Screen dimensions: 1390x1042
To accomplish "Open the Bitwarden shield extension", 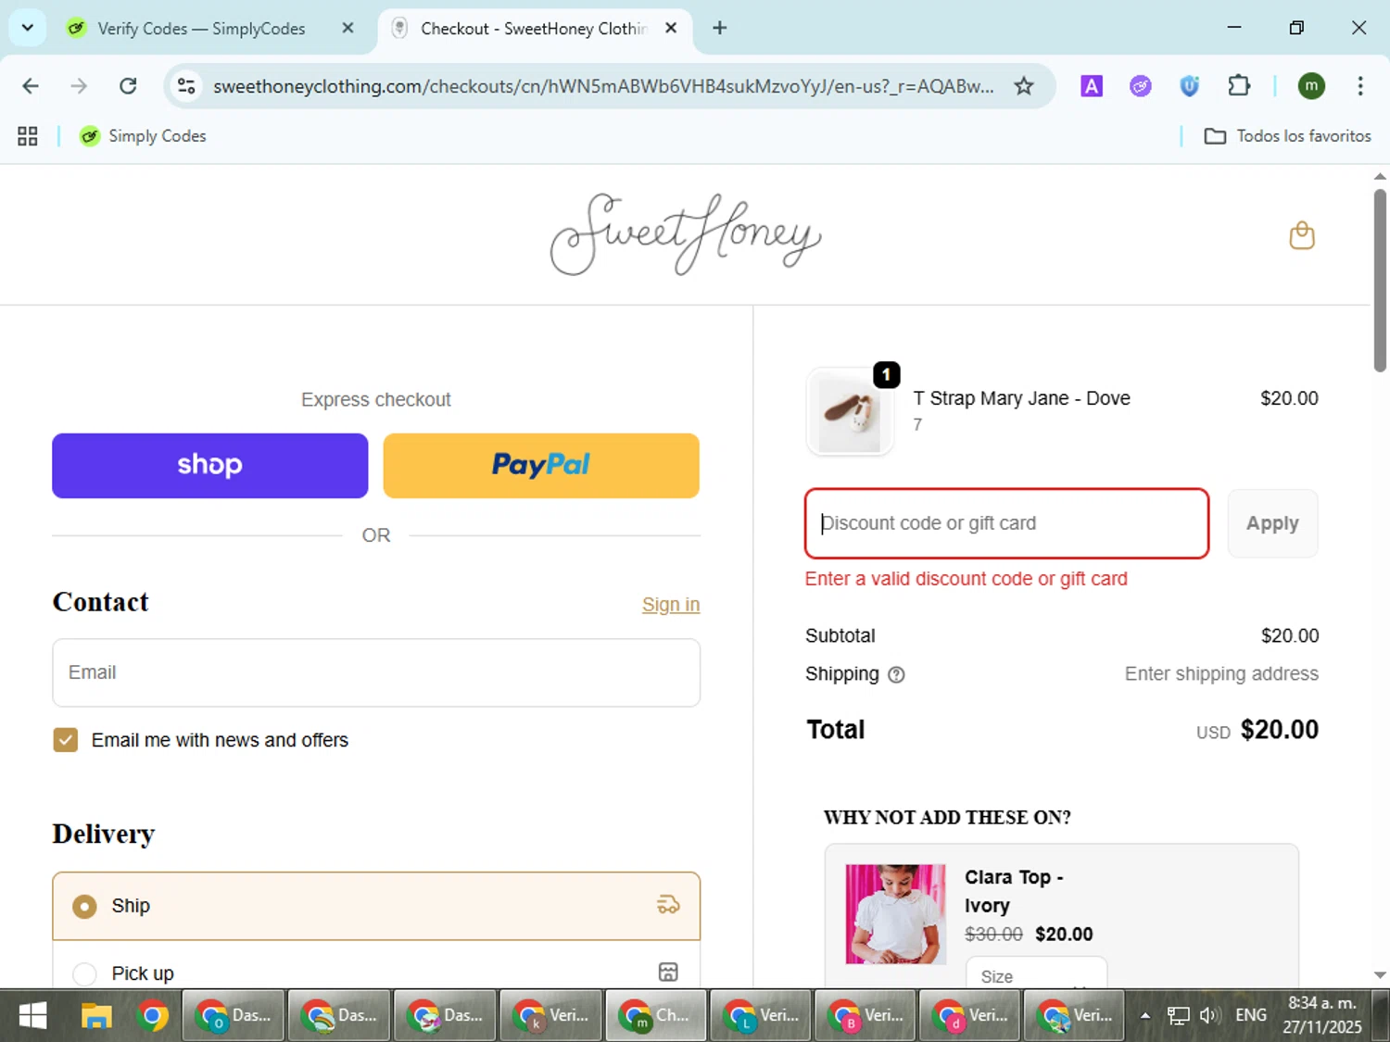I will (1190, 86).
